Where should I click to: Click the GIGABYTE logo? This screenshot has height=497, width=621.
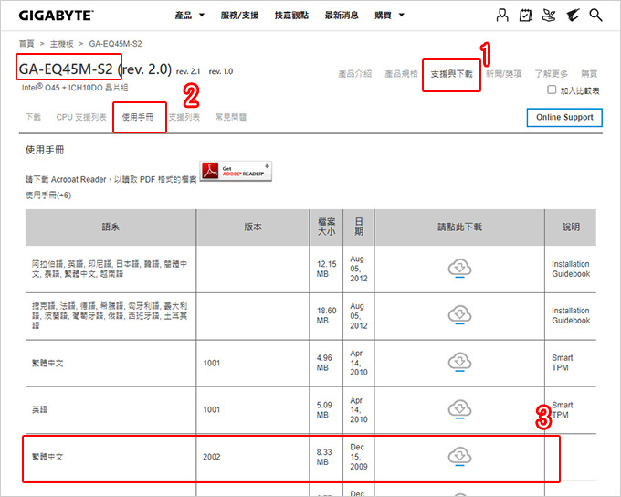[56, 16]
